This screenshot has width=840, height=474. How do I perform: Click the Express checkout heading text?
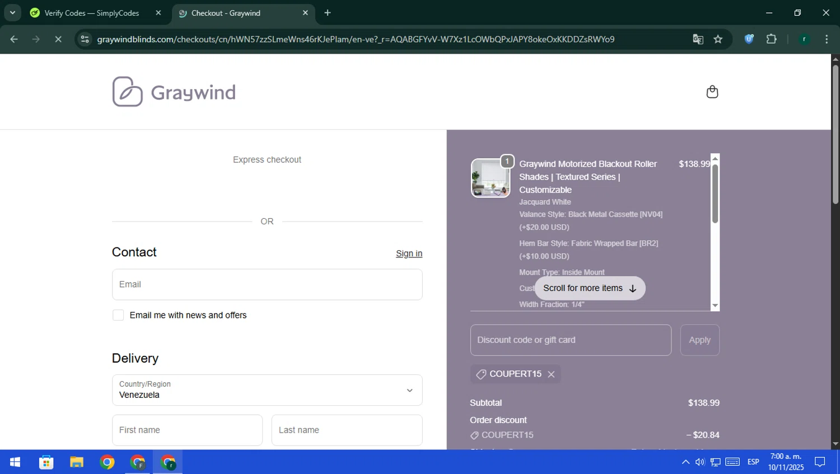pos(267,159)
